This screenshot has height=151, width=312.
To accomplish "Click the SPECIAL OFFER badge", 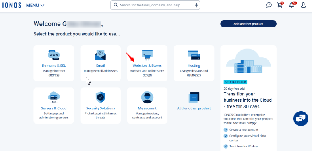I will pyautogui.click(x=236, y=82).
